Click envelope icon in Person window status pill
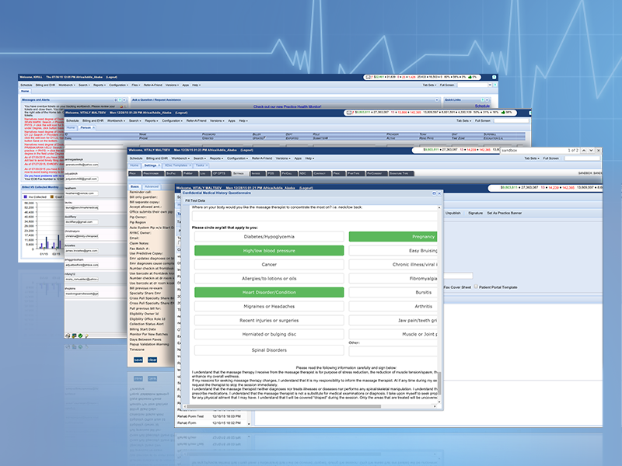The height and width of the screenshot is (466, 622). tap(348, 113)
